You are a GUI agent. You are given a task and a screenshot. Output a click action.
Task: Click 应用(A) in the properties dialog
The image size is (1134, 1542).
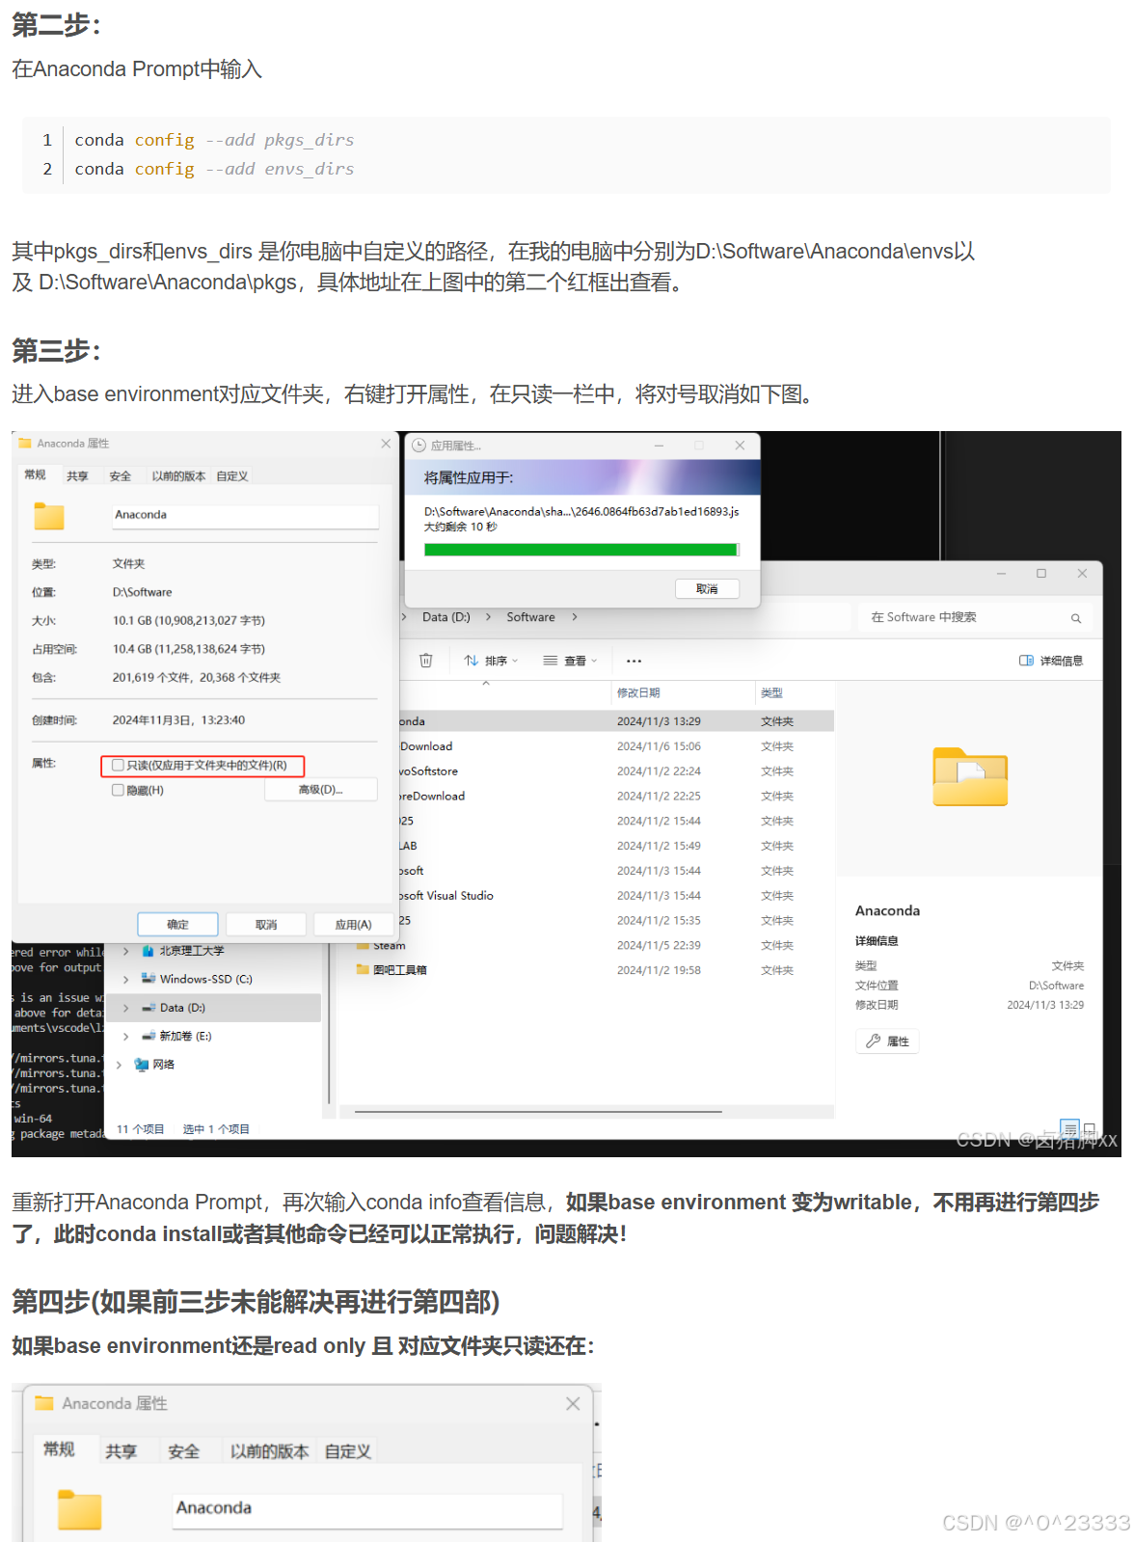click(353, 924)
